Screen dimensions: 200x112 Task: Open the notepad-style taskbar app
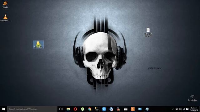[147, 109]
